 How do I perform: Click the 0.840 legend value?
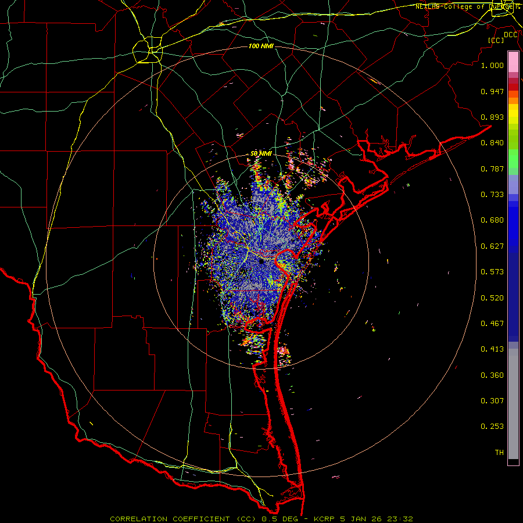(492, 143)
